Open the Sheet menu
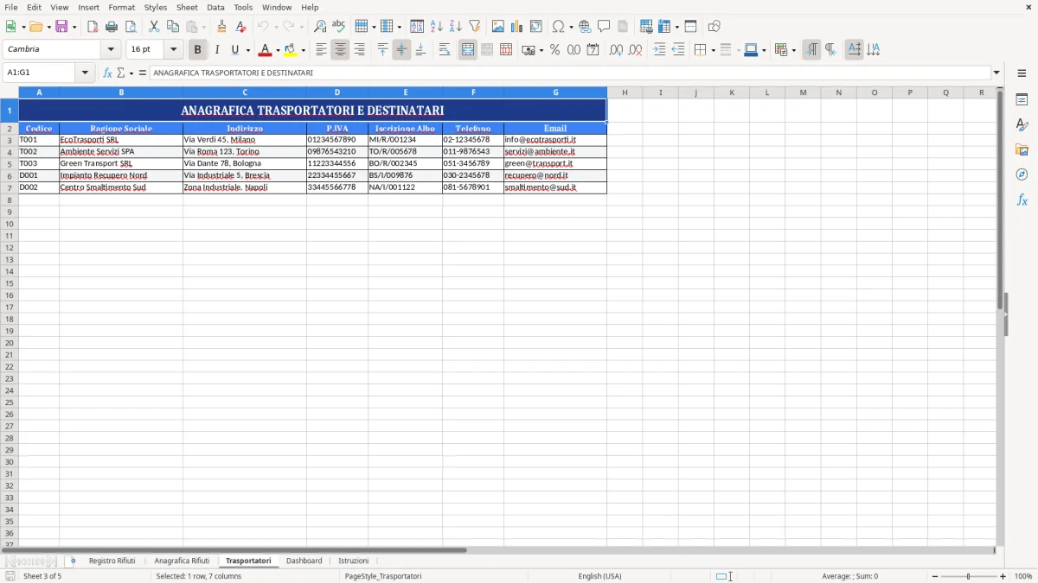1038x583 pixels. click(x=187, y=7)
